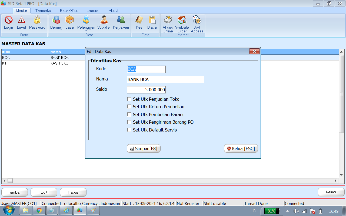The image size is (346, 216).
Task: Click the Tambah button
Action: coord(14,192)
